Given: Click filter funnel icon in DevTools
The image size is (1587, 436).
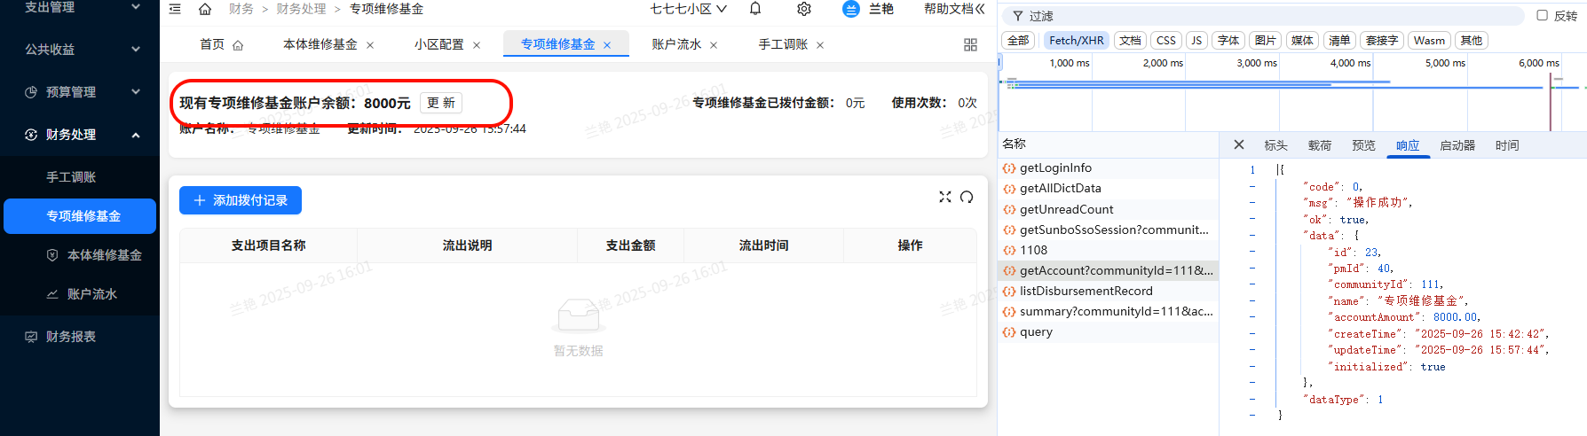Looking at the screenshot, I should tap(1017, 16).
